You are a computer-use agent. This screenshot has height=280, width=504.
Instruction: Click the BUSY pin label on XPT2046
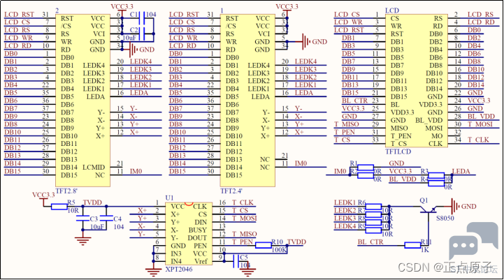pyautogui.click(x=198, y=230)
